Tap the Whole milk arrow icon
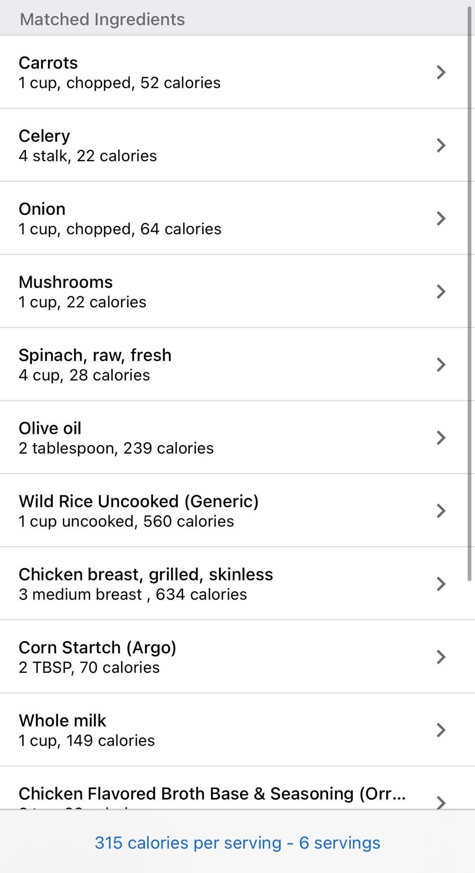 (x=441, y=730)
